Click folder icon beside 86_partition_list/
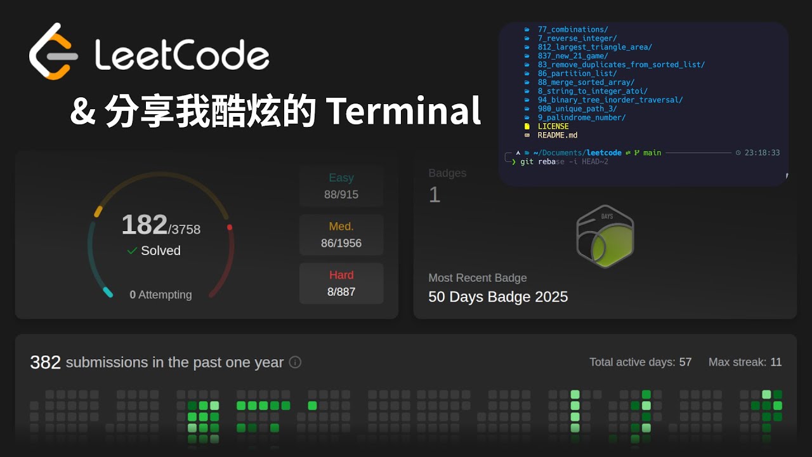 [x=527, y=74]
